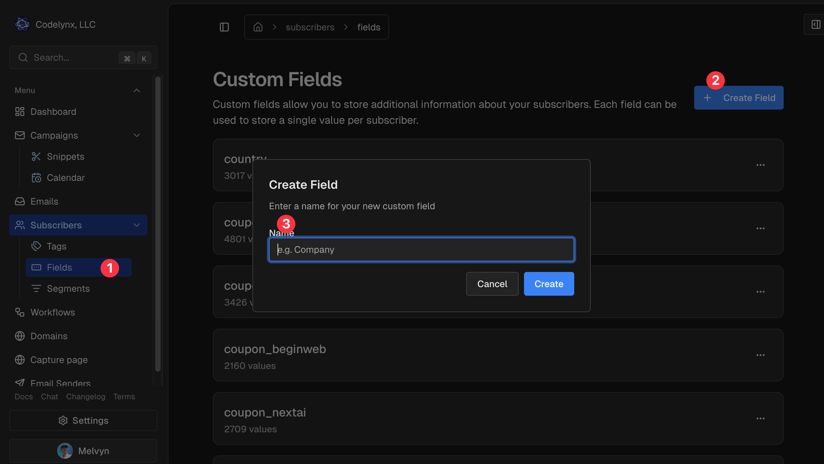This screenshot has width=824, height=464.
Task: Open Calendar via its calendar icon
Action: coord(36,178)
